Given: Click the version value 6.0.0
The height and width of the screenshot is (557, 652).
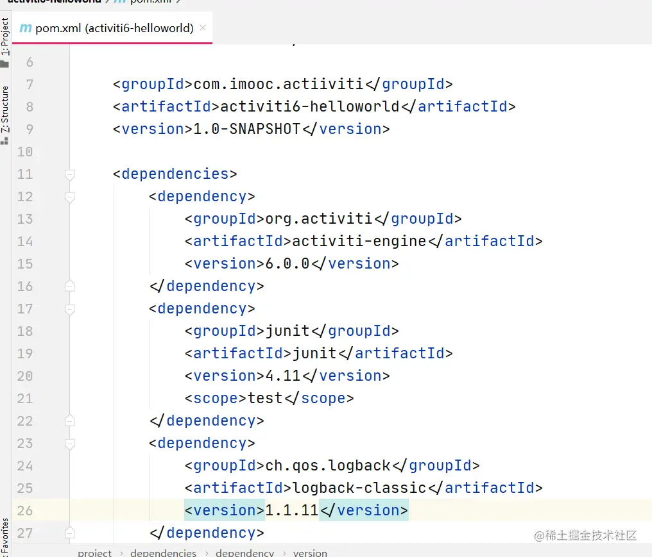Looking at the screenshot, I should pos(287,263).
